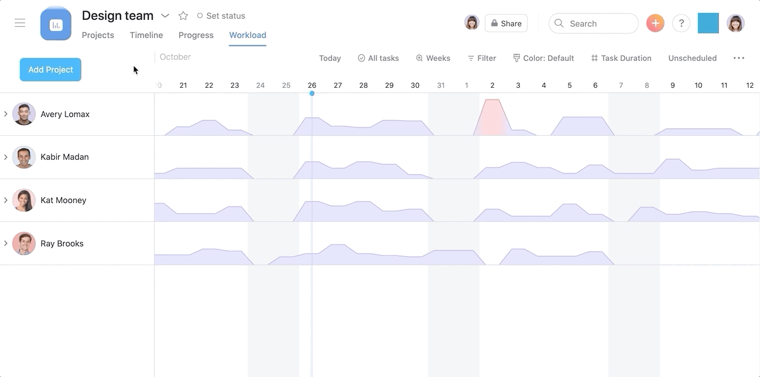Click the Design team portfolio icon
760x377 pixels.
pyautogui.click(x=56, y=24)
